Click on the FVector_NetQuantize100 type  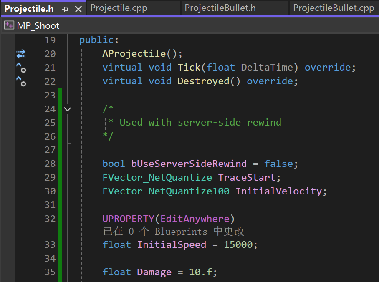(x=166, y=191)
